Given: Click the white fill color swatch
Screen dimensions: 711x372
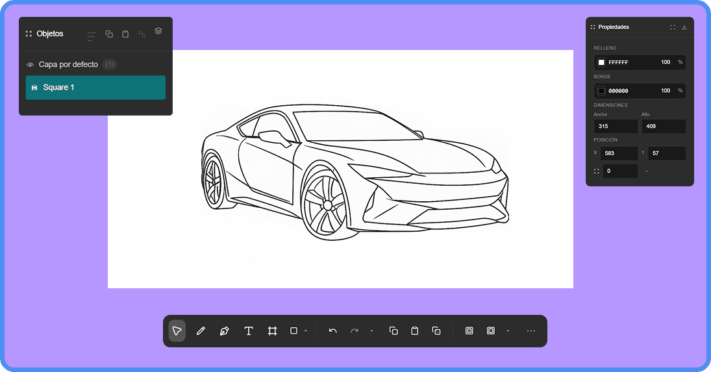Looking at the screenshot, I should (x=601, y=62).
